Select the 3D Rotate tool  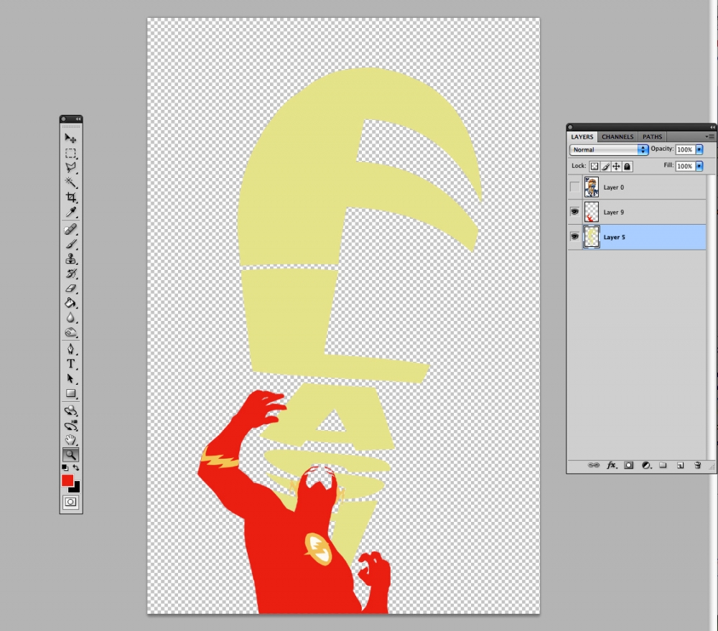click(70, 411)
